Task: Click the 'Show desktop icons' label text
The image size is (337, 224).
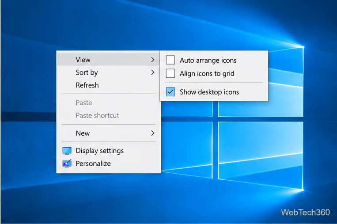Action: (209, 92)
